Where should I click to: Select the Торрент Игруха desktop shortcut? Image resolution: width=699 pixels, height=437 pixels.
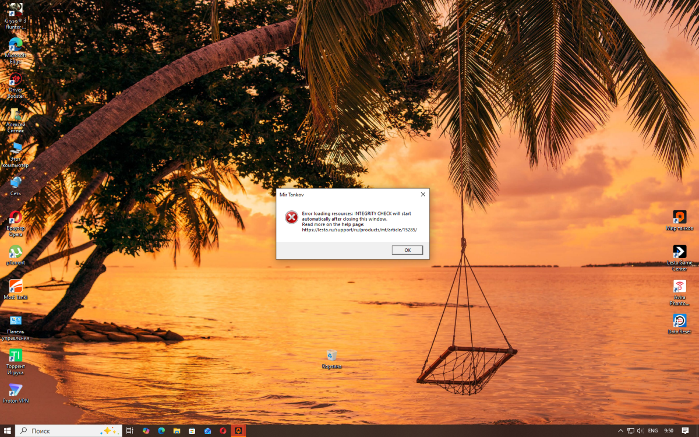pyautogui.click(x=16, y=362)
